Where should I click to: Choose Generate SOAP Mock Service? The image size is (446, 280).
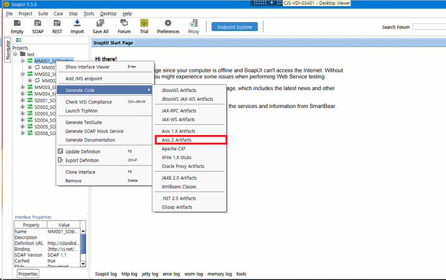(105, 131)
